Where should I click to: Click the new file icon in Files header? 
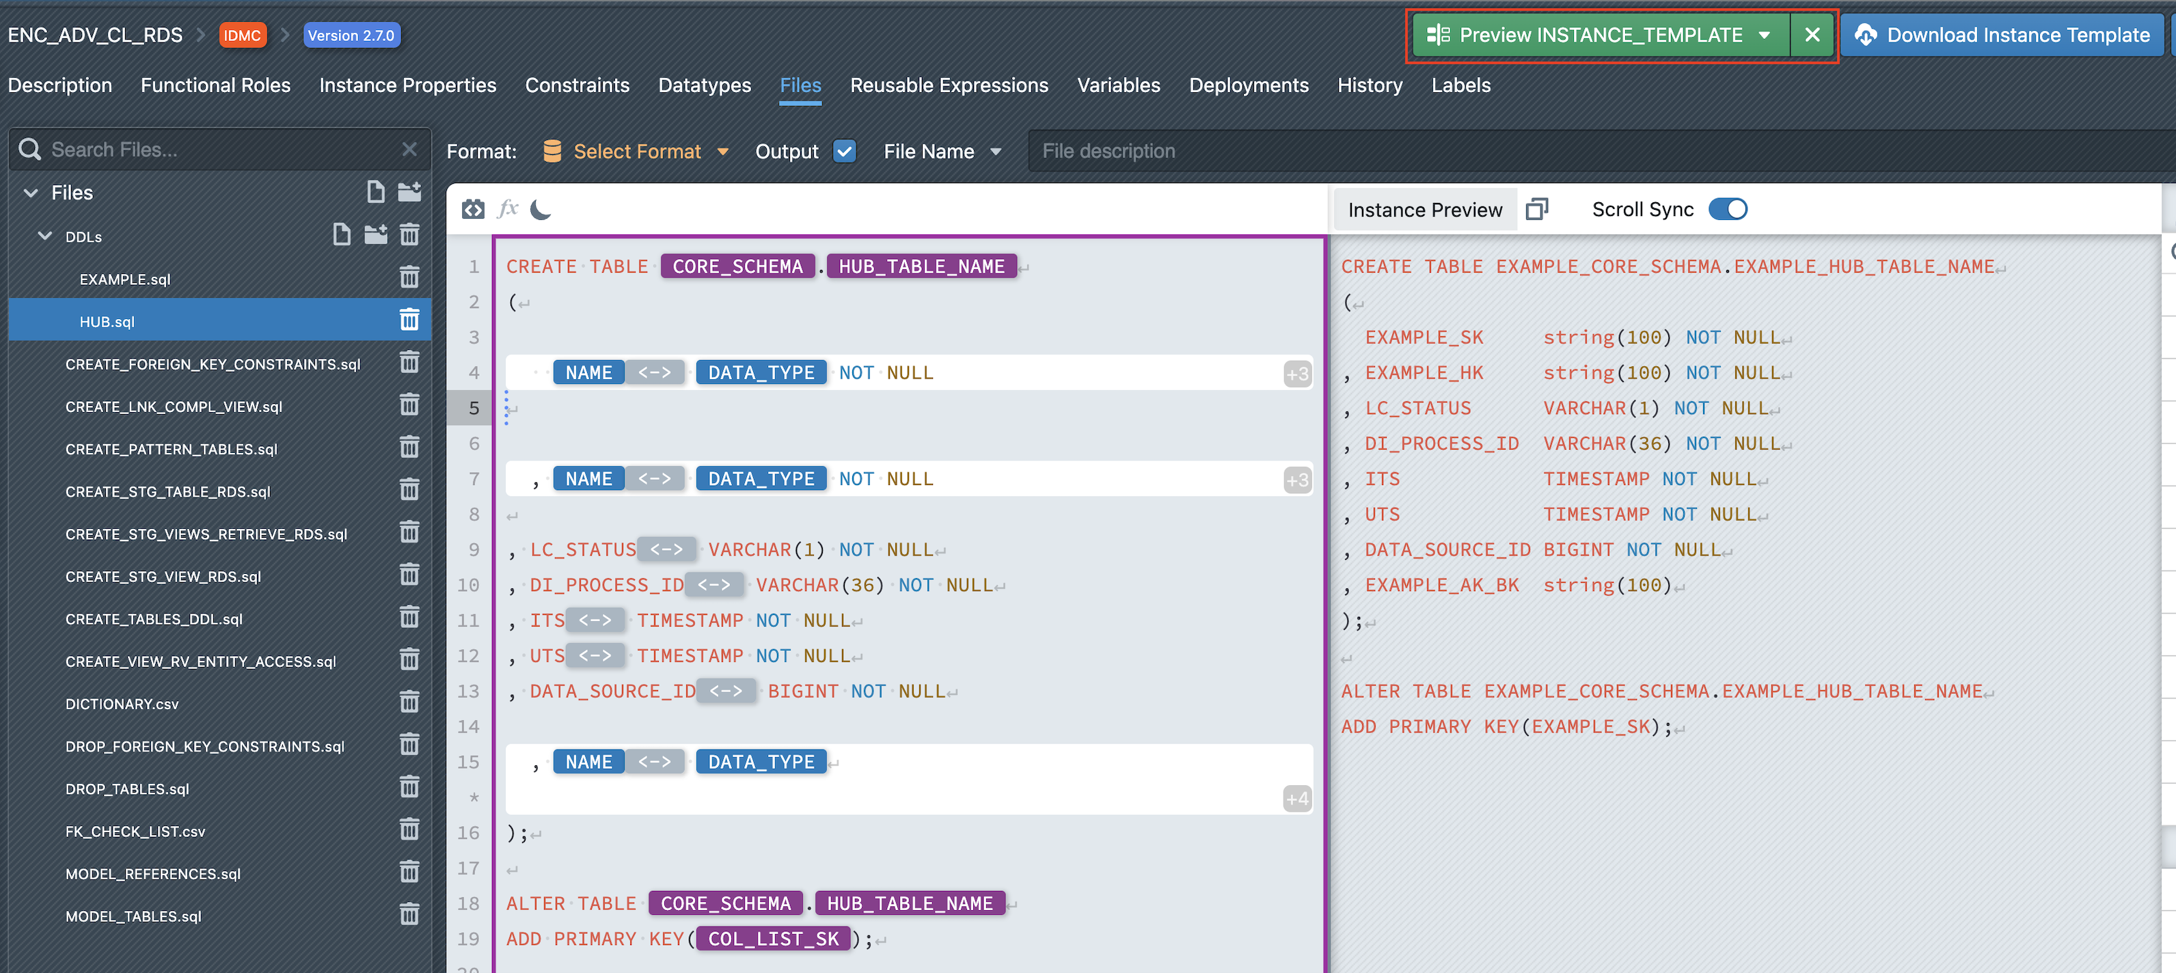tap(375, 193)
